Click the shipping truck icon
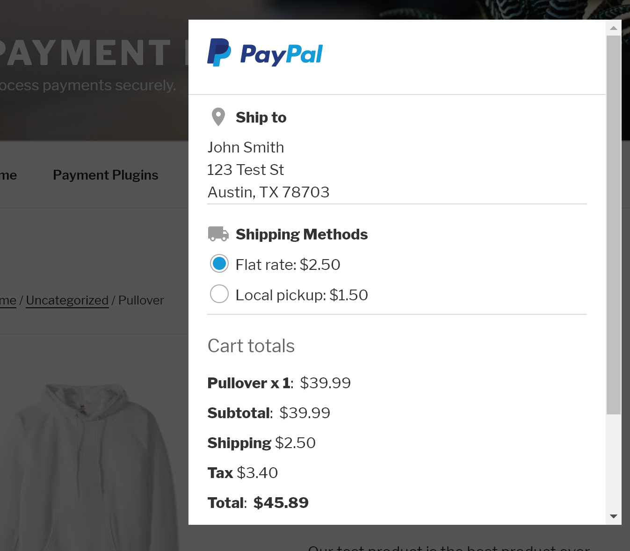Screen dimensions: 630x551 [218, 234]
